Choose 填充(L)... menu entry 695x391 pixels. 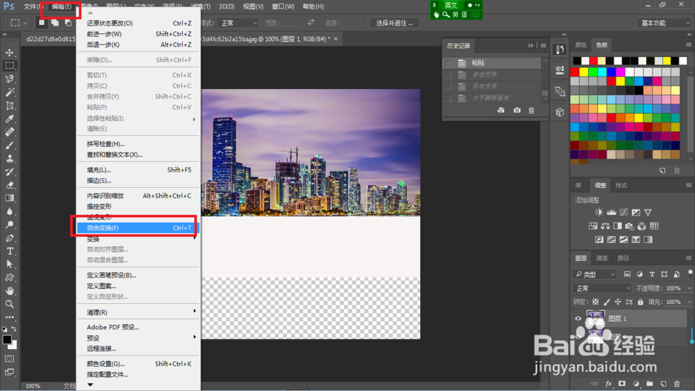[x=138, y=170]
